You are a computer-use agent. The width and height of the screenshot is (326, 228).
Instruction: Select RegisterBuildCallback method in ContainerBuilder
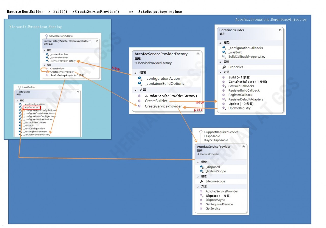coord(244,90)
